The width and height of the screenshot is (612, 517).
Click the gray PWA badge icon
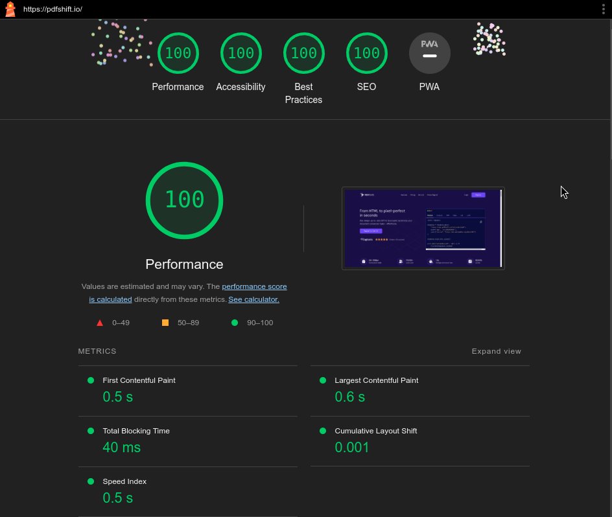[429, 53]
